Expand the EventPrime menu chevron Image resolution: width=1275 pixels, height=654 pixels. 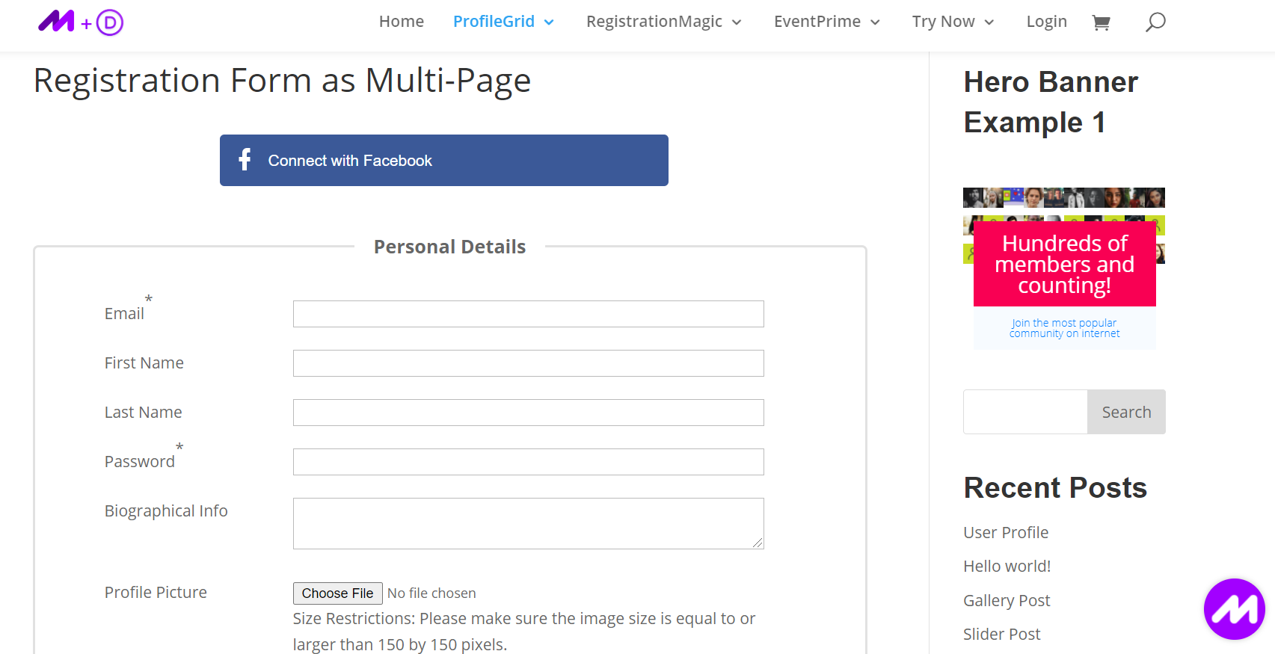pos(875,22)
